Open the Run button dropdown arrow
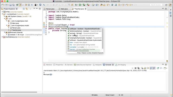Image resolution: width=173 pixels, height=97 pixels. coord(82,5)
